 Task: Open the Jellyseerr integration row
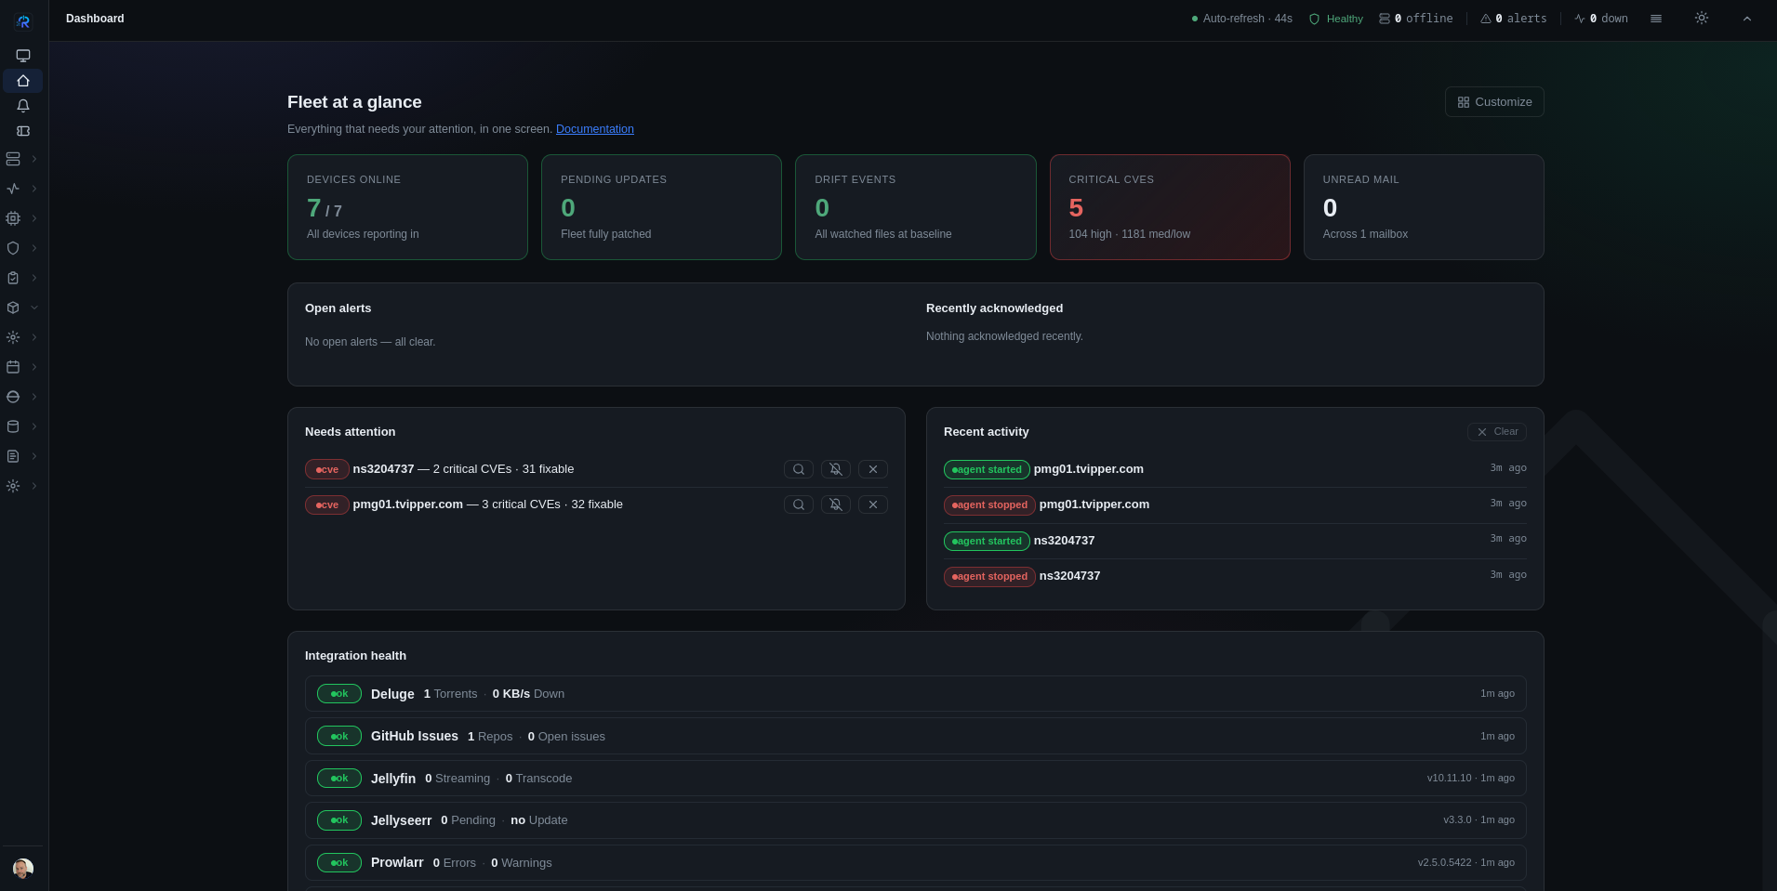tap(916, 820)
